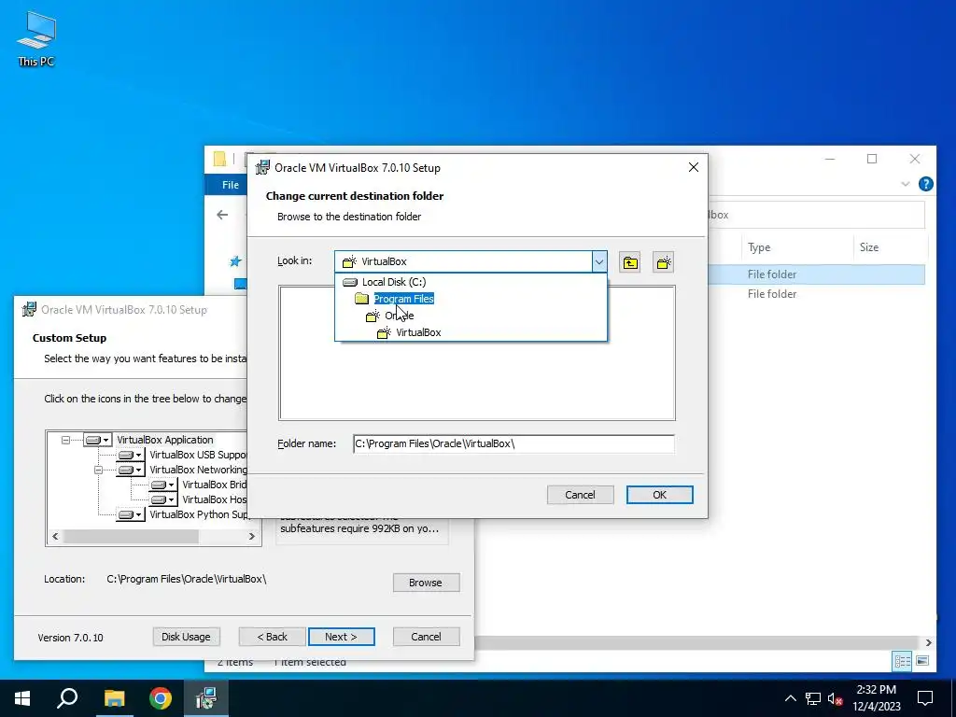The height and width of the screenshot is (717, 956).
Task: Switch Explorer to large icons view
Action: [x=922, y=661]
